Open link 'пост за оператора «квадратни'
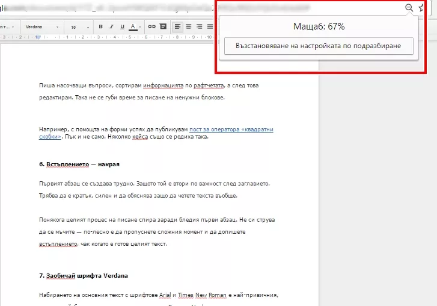Screen dimensions: 437x306 231,130
